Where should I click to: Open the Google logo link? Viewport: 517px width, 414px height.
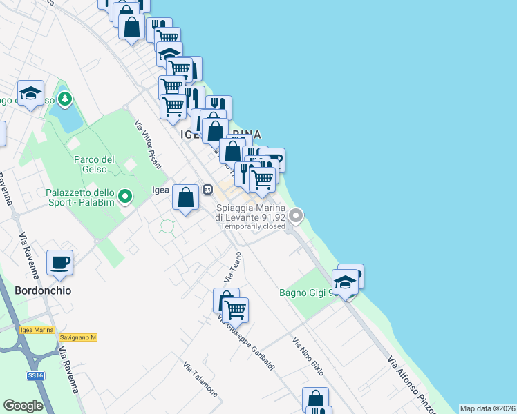point(23,406)
